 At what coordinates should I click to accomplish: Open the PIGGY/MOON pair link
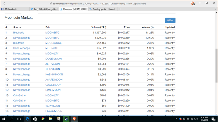click(x=54, y=111)
